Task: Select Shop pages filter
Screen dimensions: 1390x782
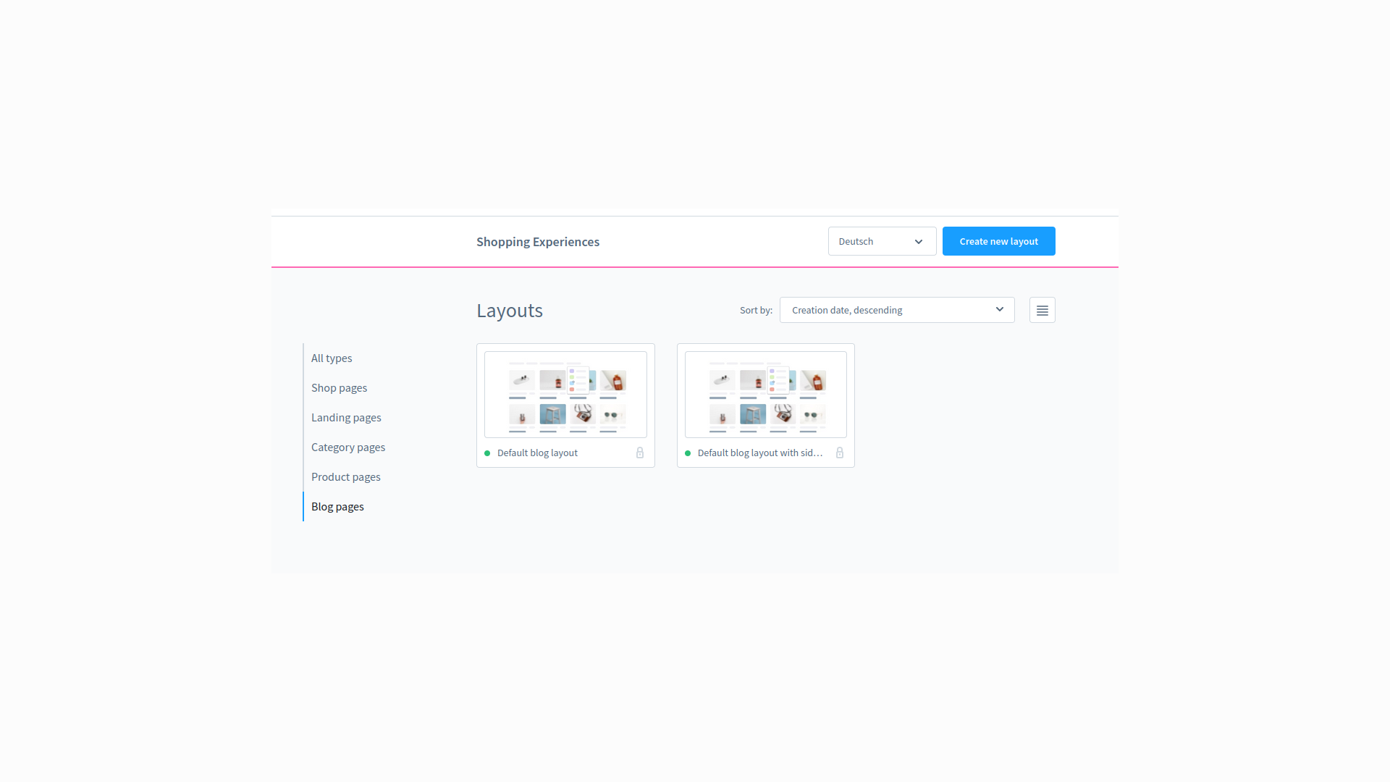Action: (339, 387)
